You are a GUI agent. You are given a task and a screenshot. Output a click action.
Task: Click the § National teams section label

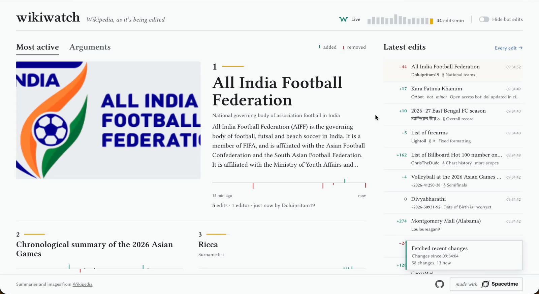458,75
